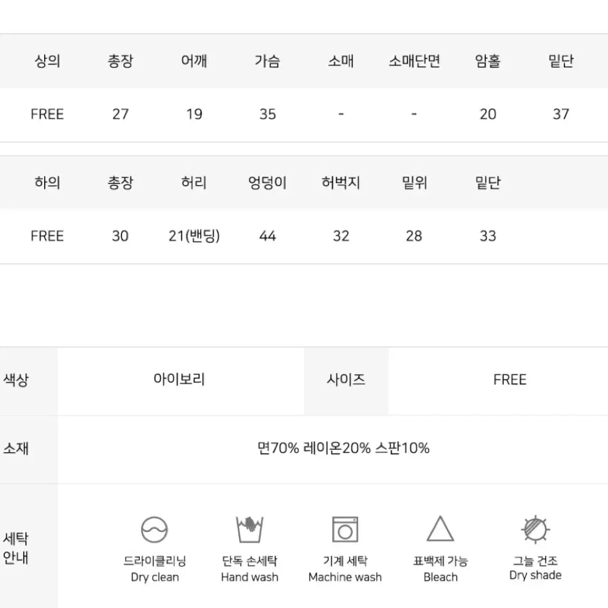
Task: Click the 밑위 column header
Action: tap(414, 182)
